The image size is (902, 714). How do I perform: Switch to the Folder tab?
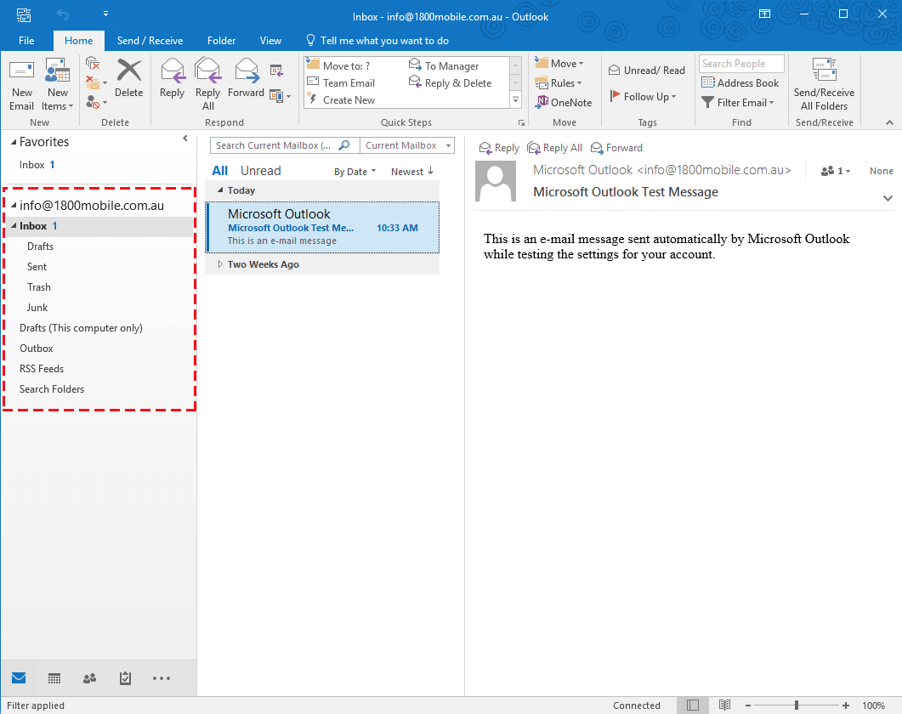coord(222,41)
